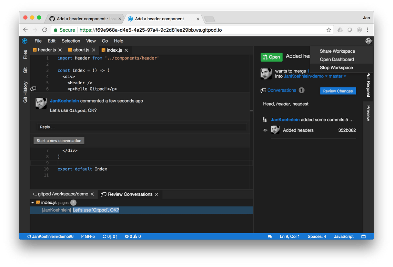Close the header.js editor tab
The image size is (393, 267).
(60, 50)
